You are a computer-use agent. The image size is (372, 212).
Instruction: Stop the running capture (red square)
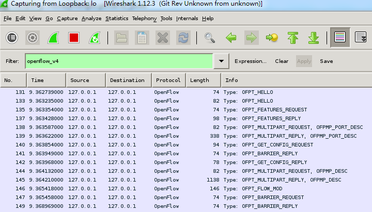click(74, 38)
